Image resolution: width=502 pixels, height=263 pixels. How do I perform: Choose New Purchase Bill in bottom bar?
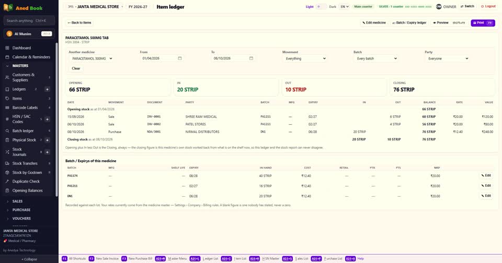click(x=136, y=258)
